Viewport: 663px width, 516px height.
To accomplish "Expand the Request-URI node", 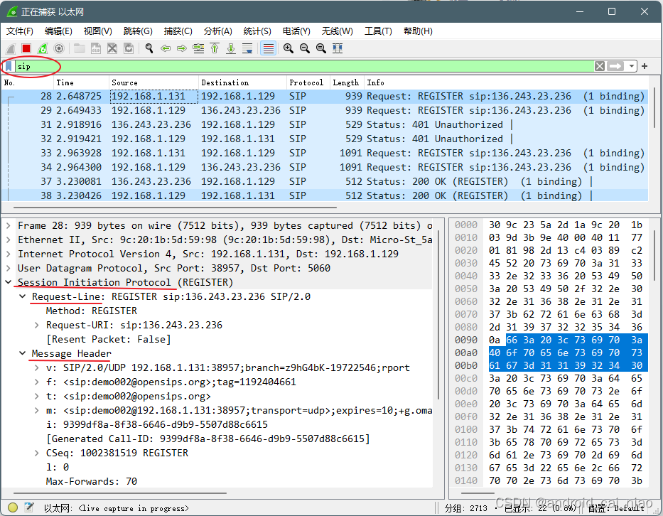I will coord(37,326).
